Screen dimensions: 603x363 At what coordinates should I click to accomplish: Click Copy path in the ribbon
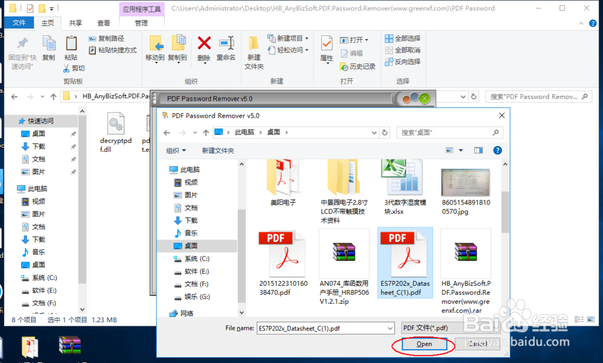click(107, 39)
